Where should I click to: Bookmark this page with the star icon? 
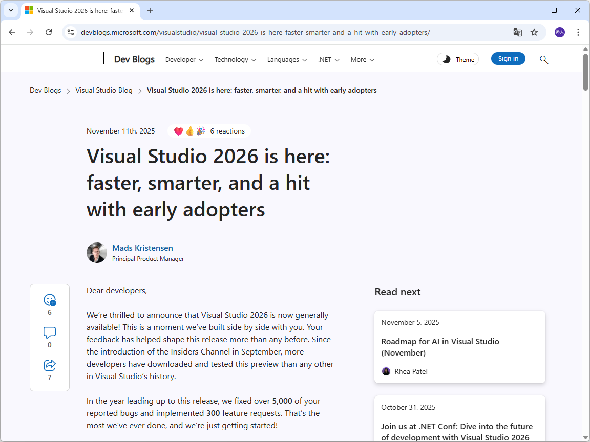click(534, 32)
